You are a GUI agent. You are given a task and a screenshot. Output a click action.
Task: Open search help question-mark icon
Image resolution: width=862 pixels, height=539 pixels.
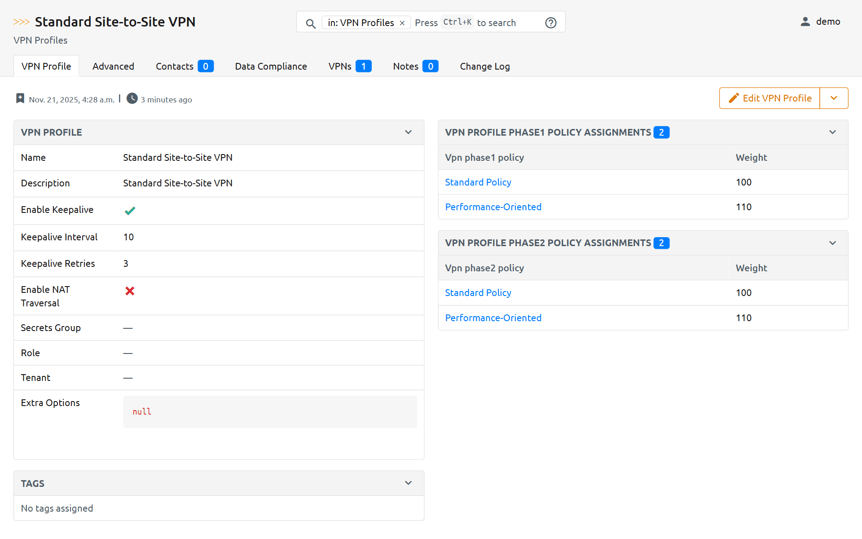(550, 23)
